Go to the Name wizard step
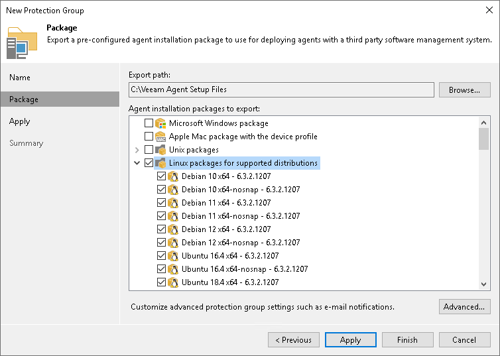 point(20,78)
